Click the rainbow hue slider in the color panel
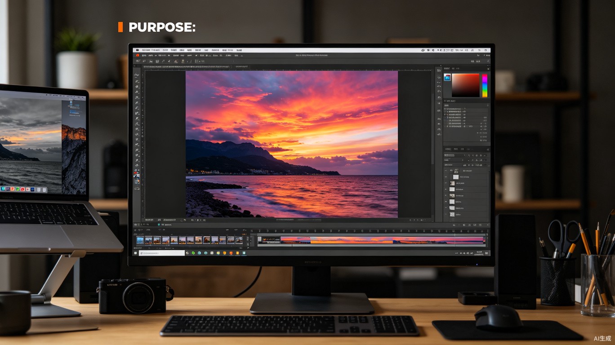The height and width of the screenshot is (345, 615). 485,86
